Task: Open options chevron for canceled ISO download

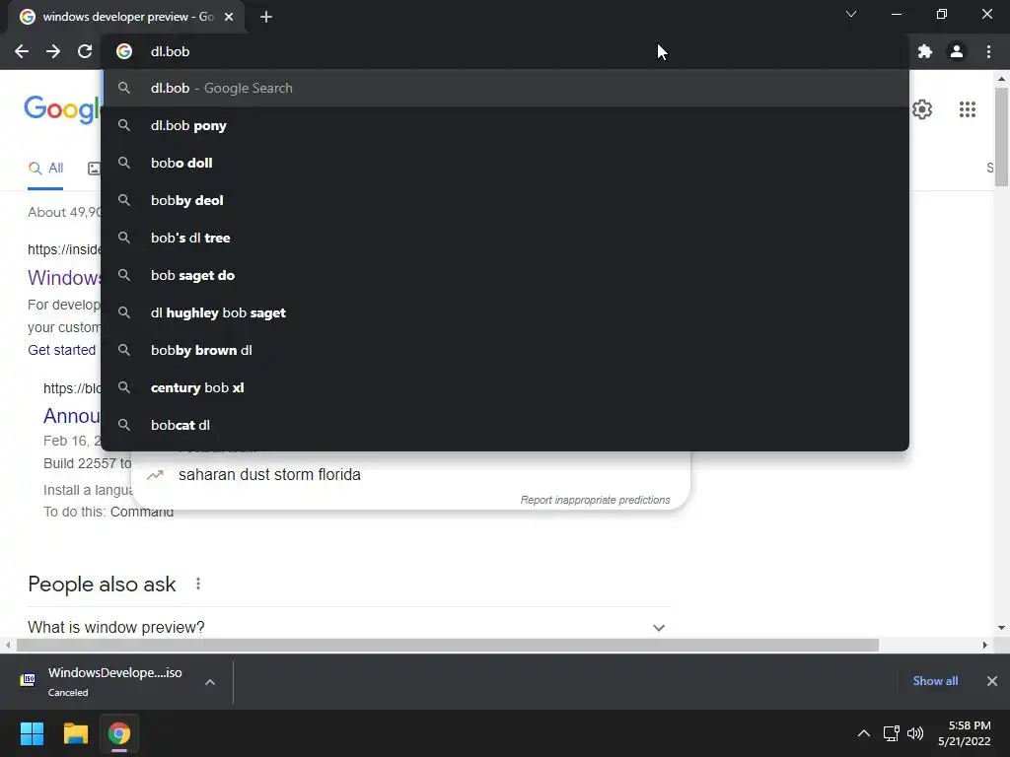Action: (x=210, y=682)
